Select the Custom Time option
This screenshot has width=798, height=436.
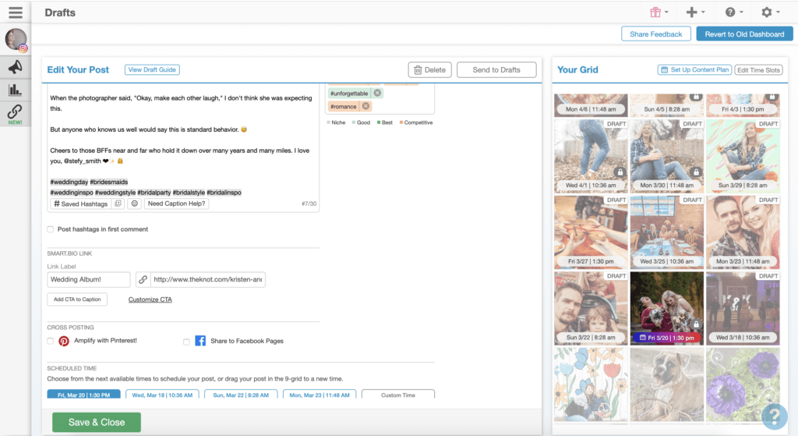click(397, 395)
